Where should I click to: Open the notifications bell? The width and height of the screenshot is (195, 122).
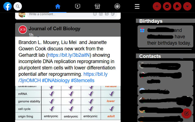(x=177, y=6)
